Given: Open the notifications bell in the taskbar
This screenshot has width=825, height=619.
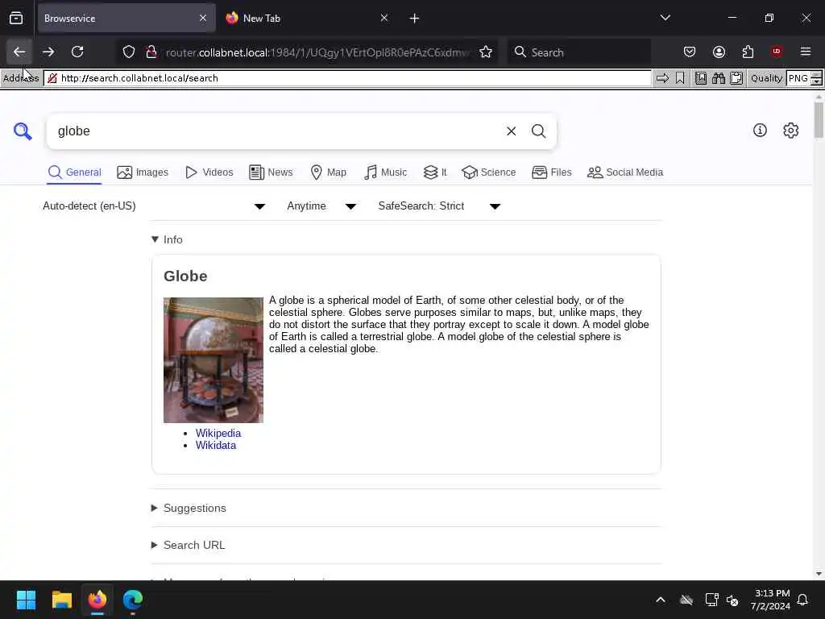Looking at the screenshot, I should 802,600.
